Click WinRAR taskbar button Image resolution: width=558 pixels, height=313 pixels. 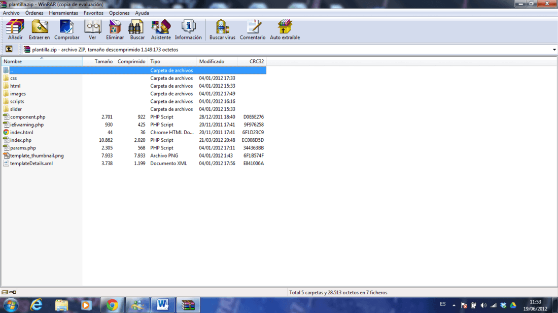[188, 305]
